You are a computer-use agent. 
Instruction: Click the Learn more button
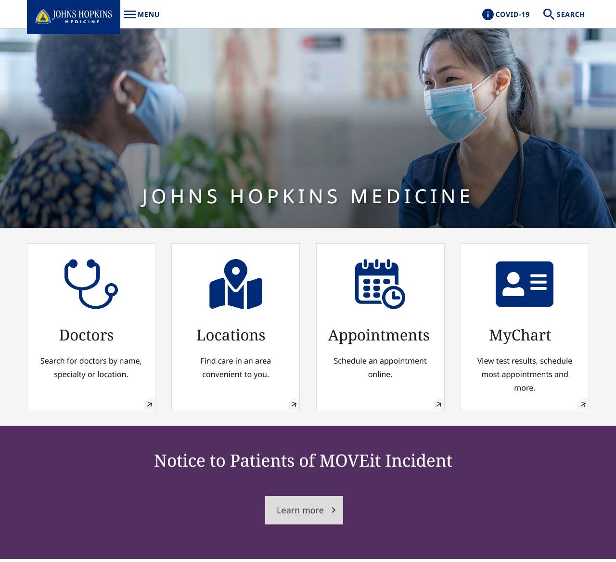point(304,510)
